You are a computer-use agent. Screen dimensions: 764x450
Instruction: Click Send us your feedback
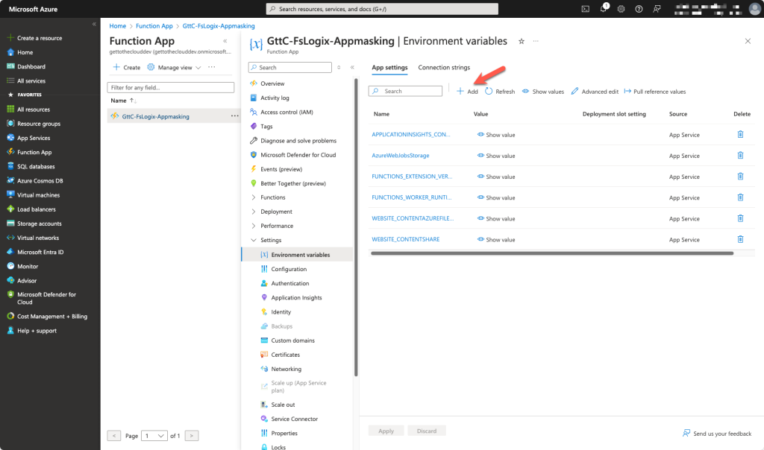(x=717, y=434)
